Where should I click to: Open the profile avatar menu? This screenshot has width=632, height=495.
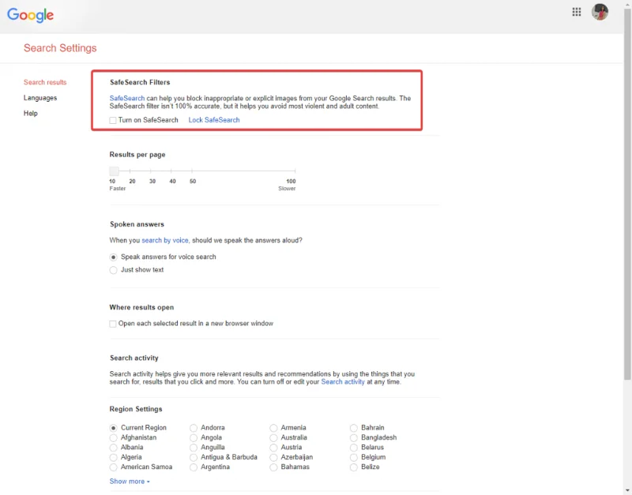(599, 12)
